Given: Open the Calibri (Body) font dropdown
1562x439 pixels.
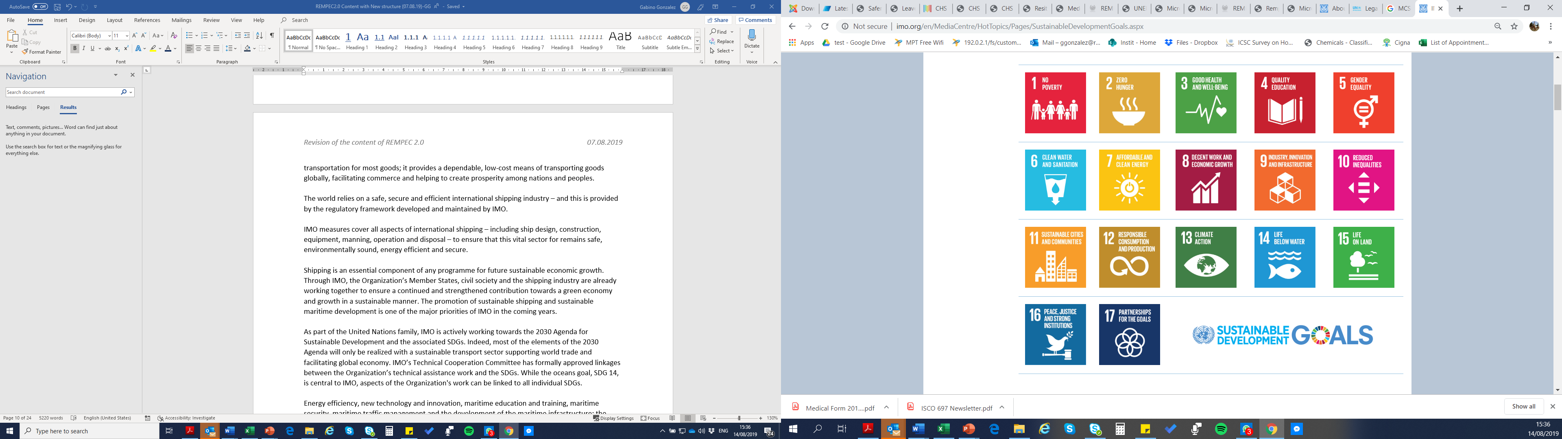Looking at the screenshot, I should point(109,36).
